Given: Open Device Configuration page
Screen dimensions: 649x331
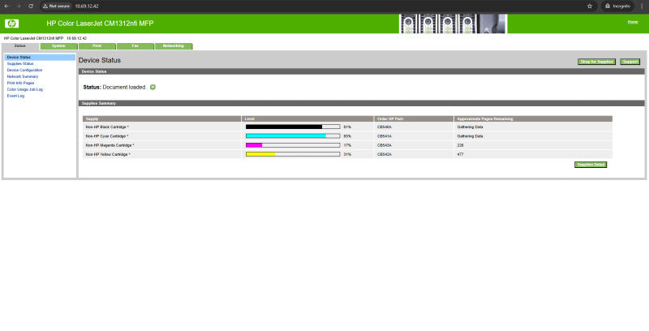Looking at the screenshot, I should tap(24, 70).
